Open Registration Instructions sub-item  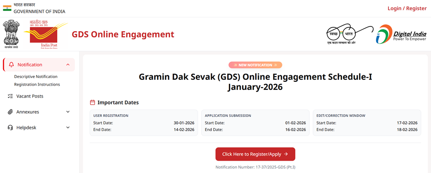[x=37, y=84]
